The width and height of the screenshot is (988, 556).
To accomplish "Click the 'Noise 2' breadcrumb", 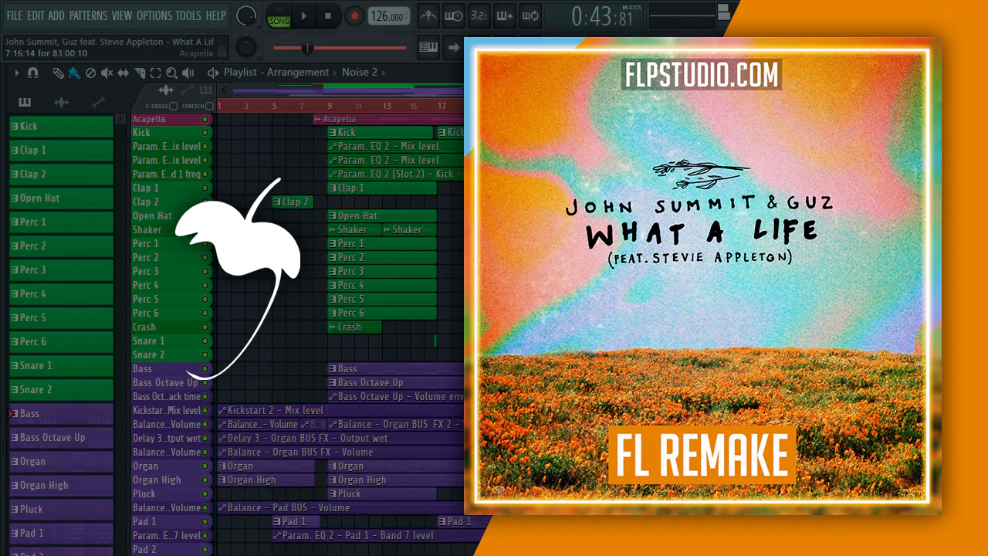I will click(360, 72).
